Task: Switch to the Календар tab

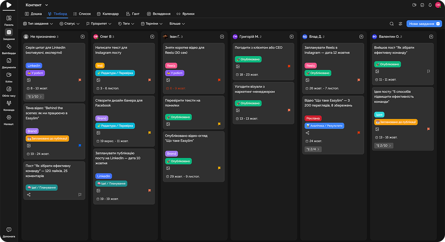Action: [x=108, y=14]
